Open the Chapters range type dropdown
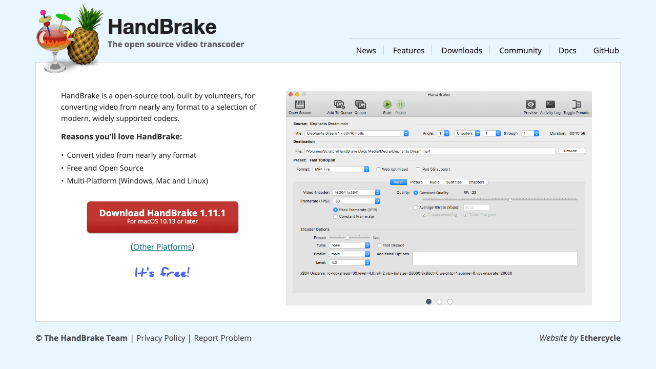The image size is (656, 369). click(467, 133)
